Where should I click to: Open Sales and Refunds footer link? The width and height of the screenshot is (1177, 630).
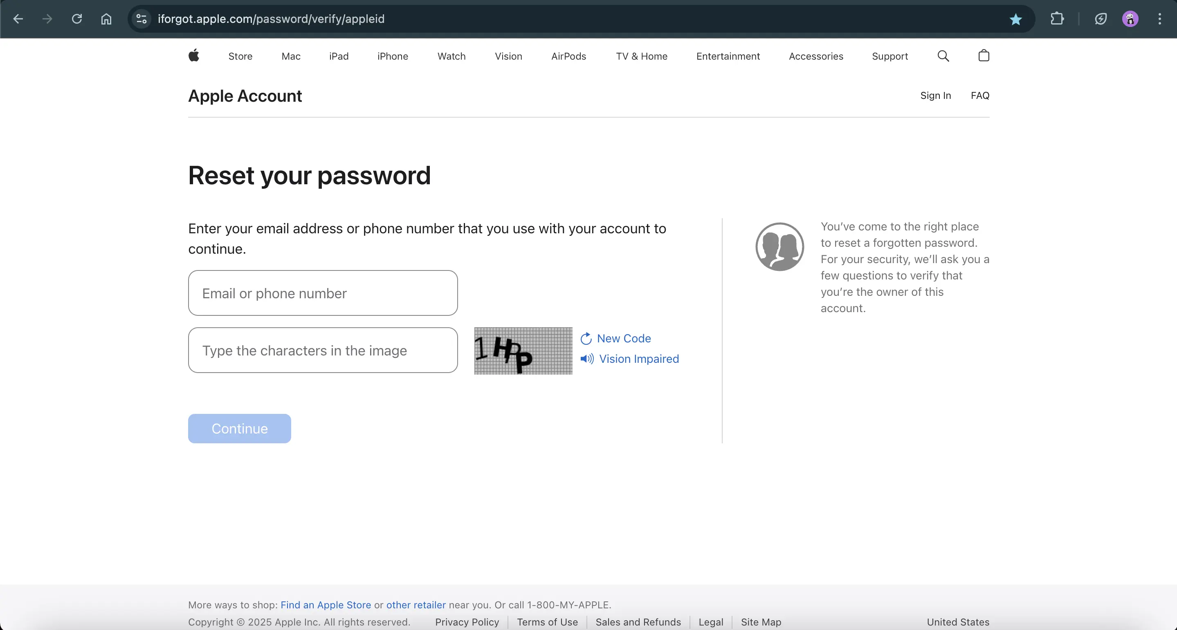pos(638,622)
